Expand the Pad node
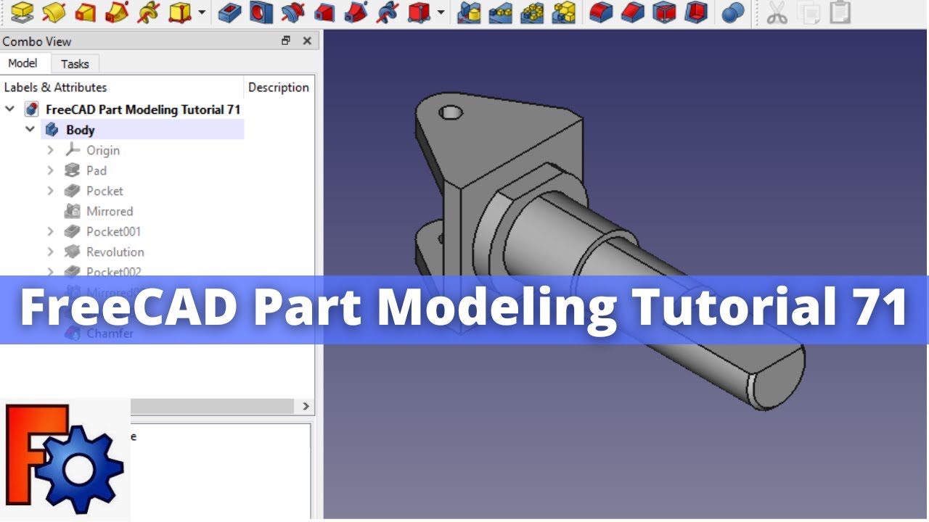The height and width of the screenshot is (522, 929). coord(50,170)
